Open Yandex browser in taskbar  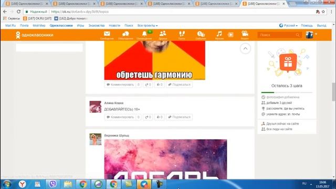tap(22, 184)
